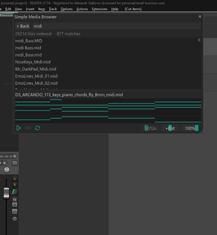Open the Options menu
217x235 pixels.
pos(66,9)
